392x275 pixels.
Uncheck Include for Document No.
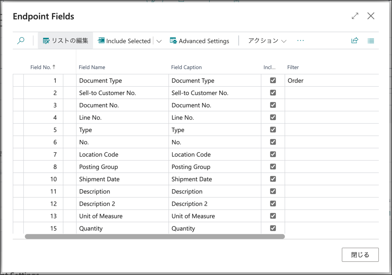tap(273, 105)
